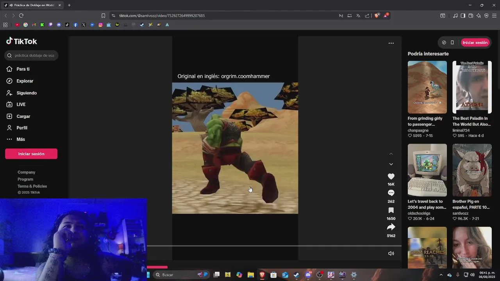This screenshot has height=281, width=500.
Task: Share the video using the 5162 arrow
Action: (391, 227)
